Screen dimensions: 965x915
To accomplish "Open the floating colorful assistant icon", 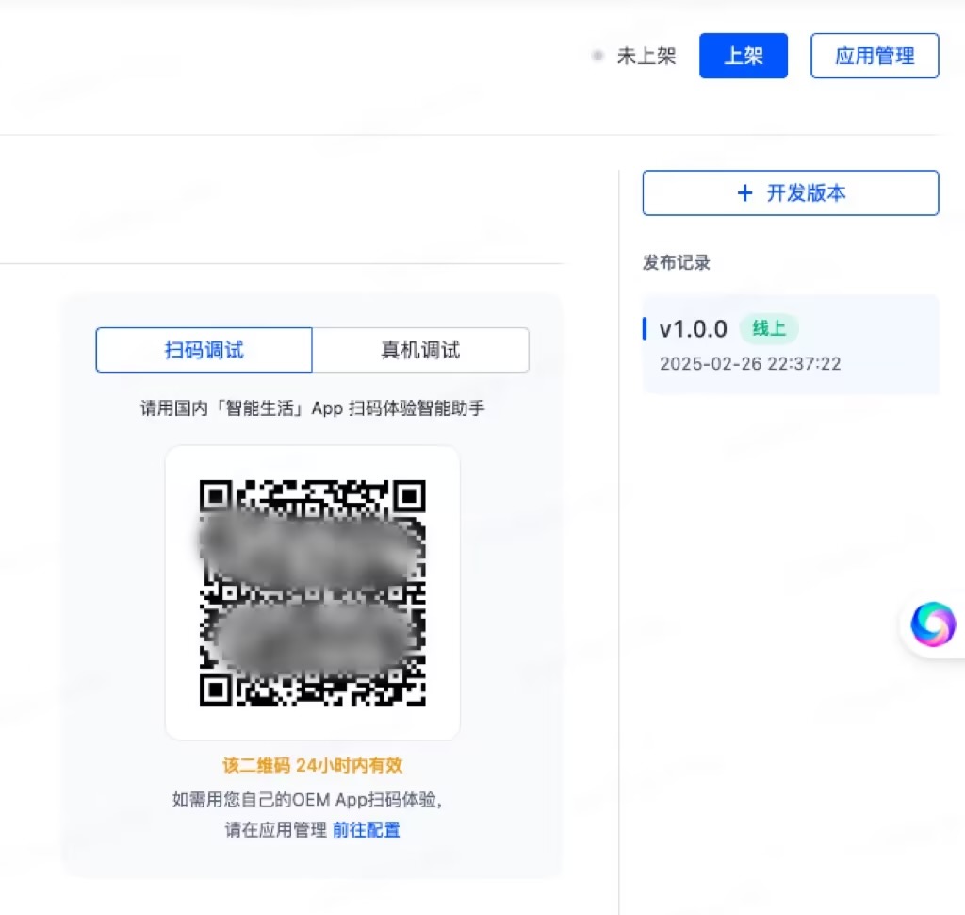I will coord(933,624).
